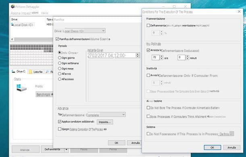246x157 pixels.
Task: Toggle Do Not start on battery checkbox
Action: pyautogui.click(x=148, y=107)
